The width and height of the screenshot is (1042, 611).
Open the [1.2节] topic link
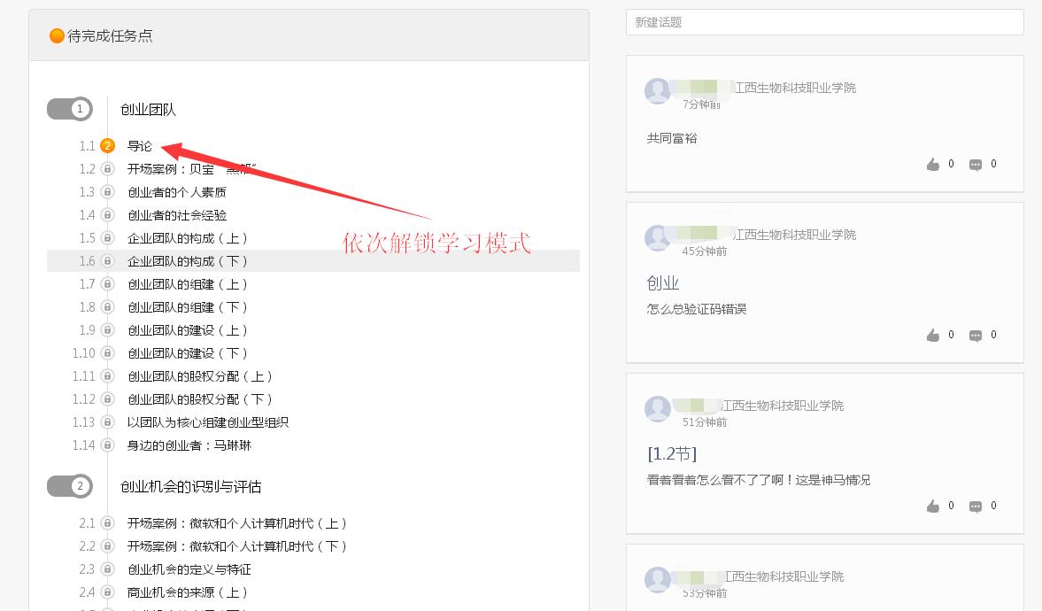[x=671, y=454]
